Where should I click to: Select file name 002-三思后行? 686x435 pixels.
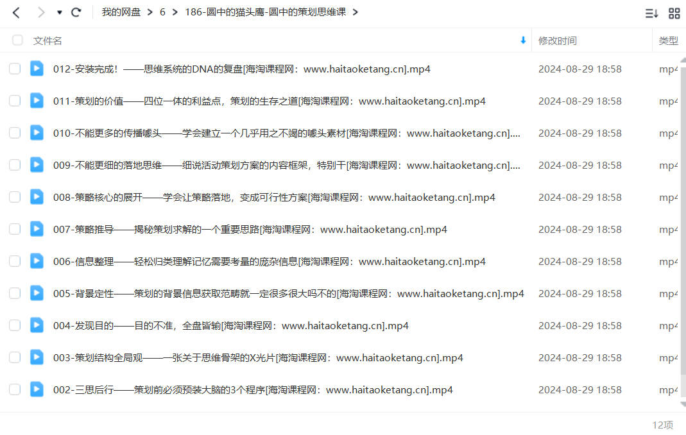[253, 390]
